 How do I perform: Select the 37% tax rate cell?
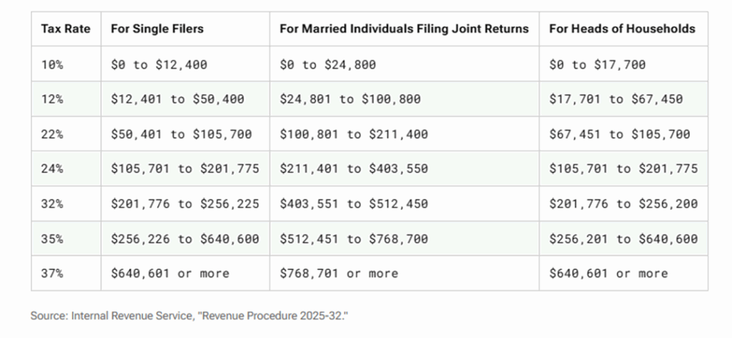[x=52, y=273]
